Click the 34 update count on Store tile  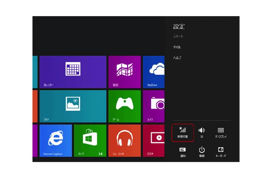(x=100, y=154)
